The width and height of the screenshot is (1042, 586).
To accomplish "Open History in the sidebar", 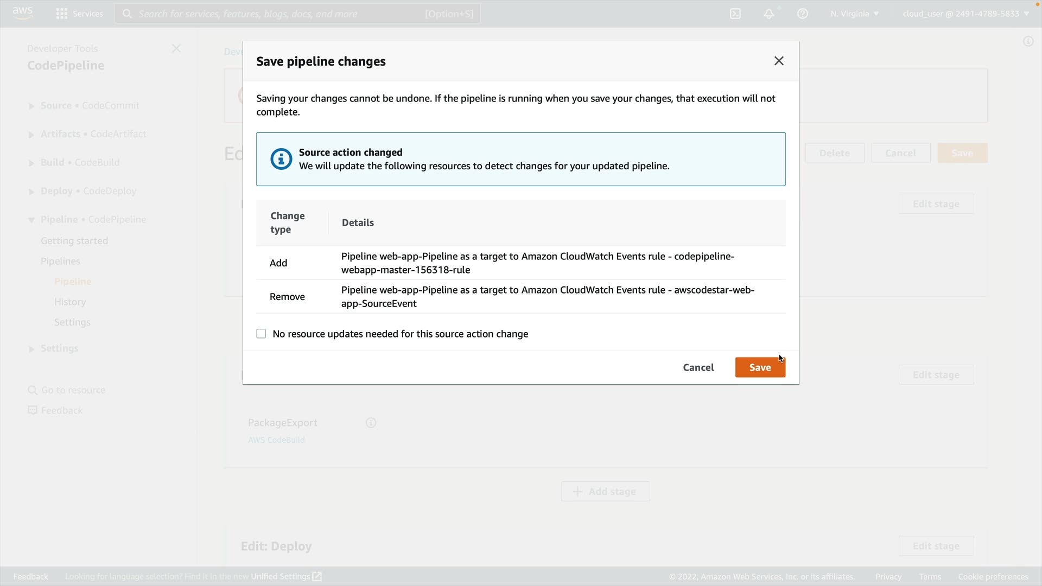I will [x=70, y=302].
